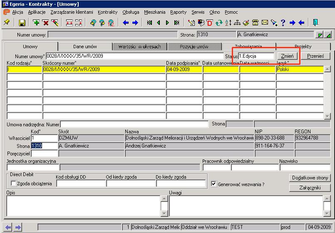Click blue left arrow beside door icon
This screenshot has height=233, width=335.
point(301,22)
